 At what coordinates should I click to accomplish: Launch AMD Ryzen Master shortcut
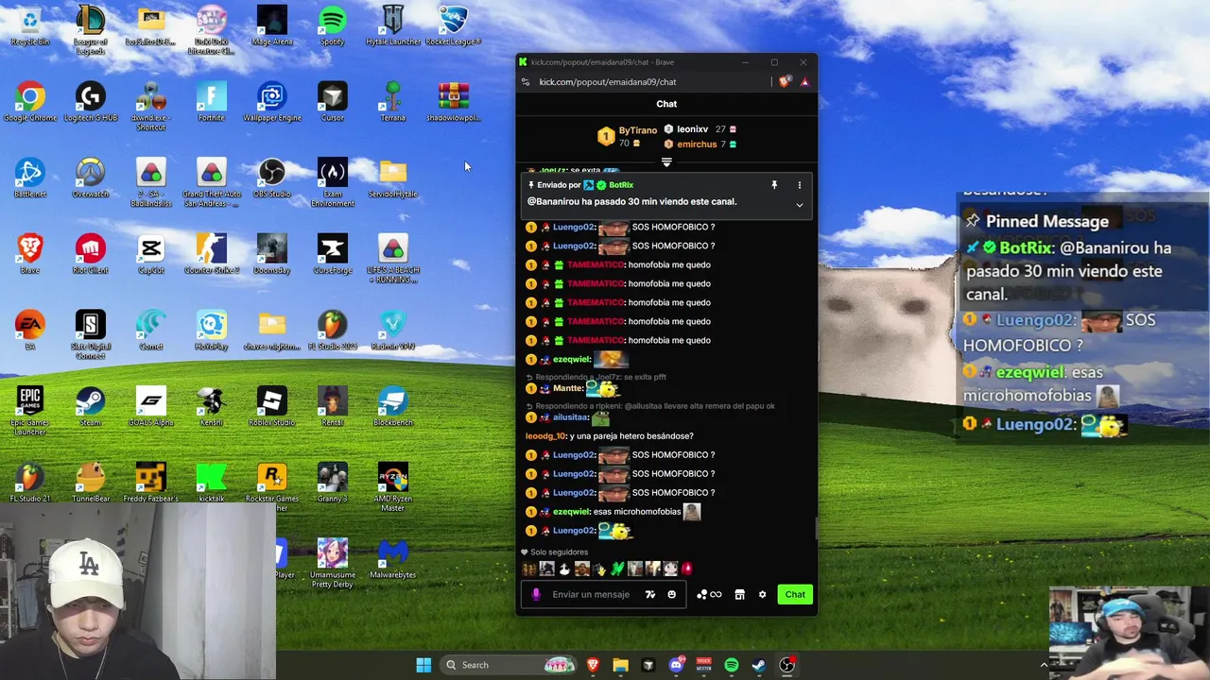pyautogui.click(x=393, y=487)
